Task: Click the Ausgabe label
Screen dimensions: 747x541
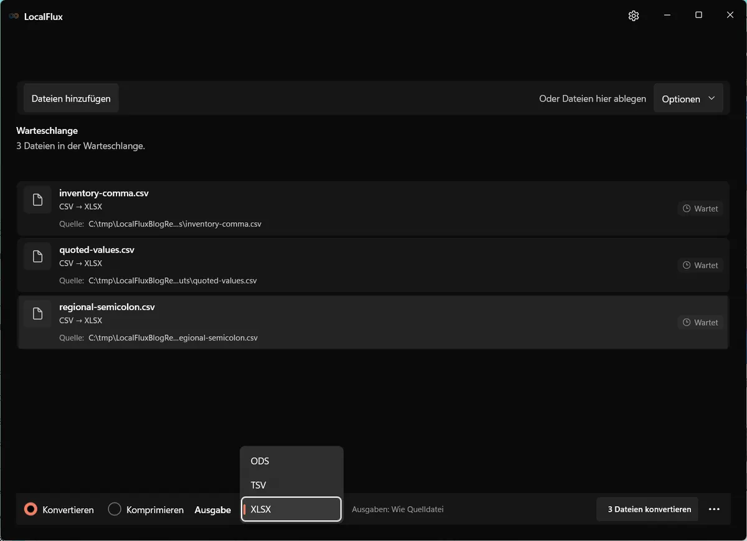Action: click(x=213, y=510)
